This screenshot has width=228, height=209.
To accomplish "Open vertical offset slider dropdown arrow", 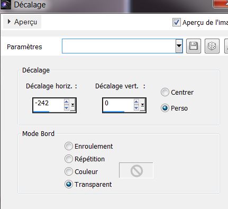I will tap(142, 105).
